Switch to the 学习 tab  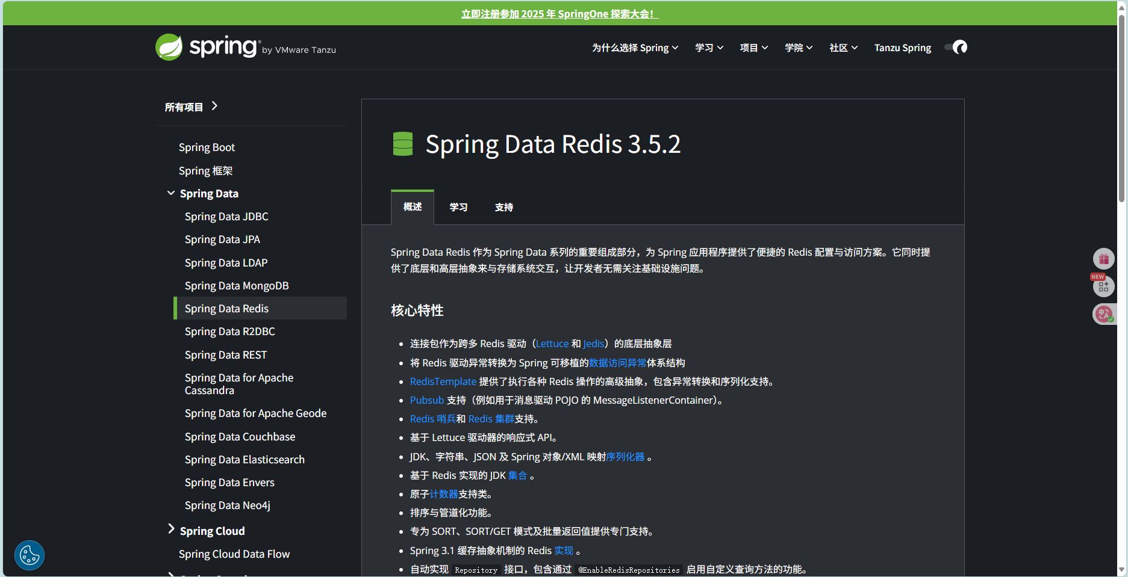[x=458, y=208]
